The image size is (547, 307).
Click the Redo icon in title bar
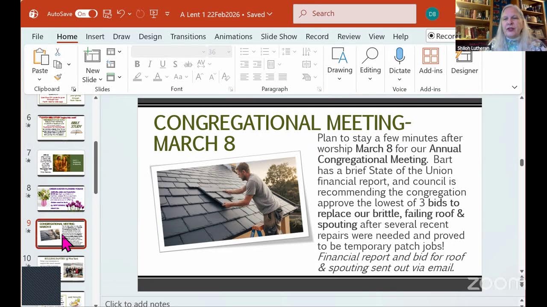(x=140, y=14)
